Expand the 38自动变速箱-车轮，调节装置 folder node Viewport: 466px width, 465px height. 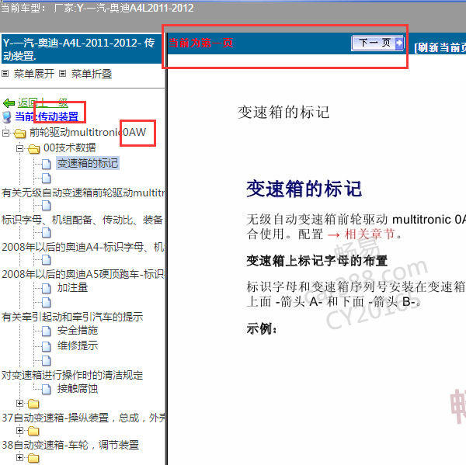click(x=19, y=431)
